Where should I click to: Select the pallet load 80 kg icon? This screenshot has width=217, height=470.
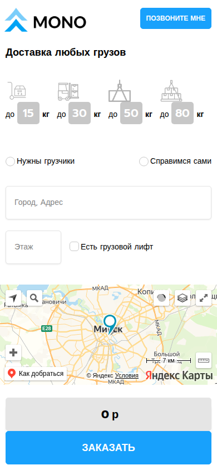171,91
